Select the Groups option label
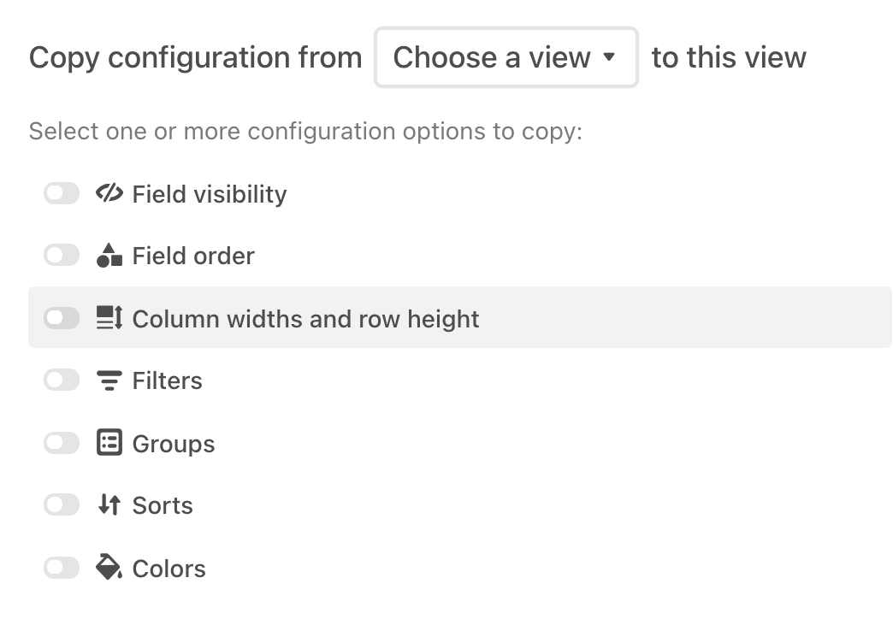This screenshot has width=893, height=619. [x=174, y=444]
